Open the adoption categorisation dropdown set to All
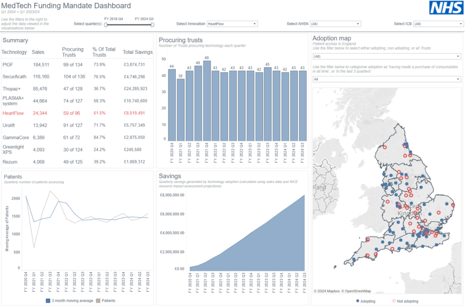The width and height of the screenshot is (465, 308). [x=387, y=79]
